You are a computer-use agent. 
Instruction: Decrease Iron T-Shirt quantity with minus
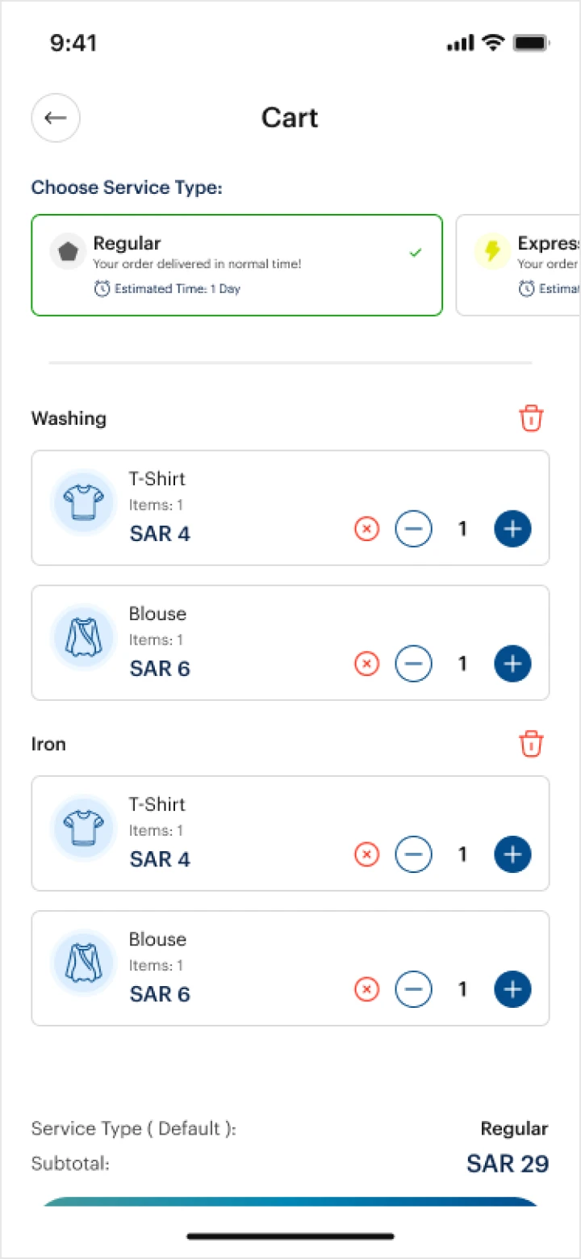coord(413,854)
